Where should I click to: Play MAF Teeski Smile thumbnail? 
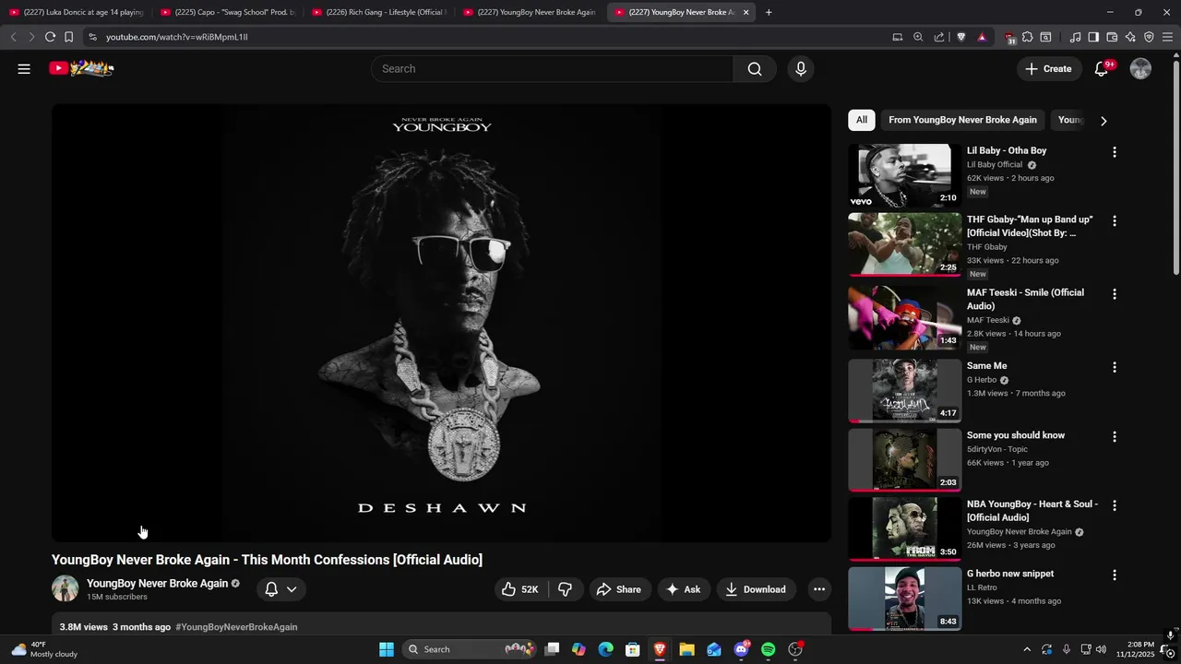pyautogui.click(x=904, y=317)
